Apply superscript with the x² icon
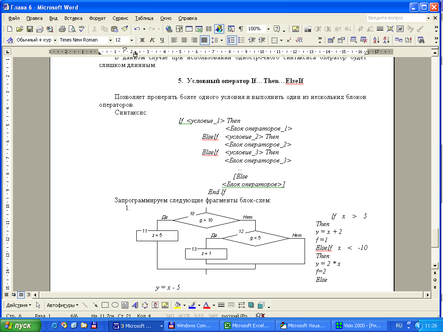 pos(289,40)
